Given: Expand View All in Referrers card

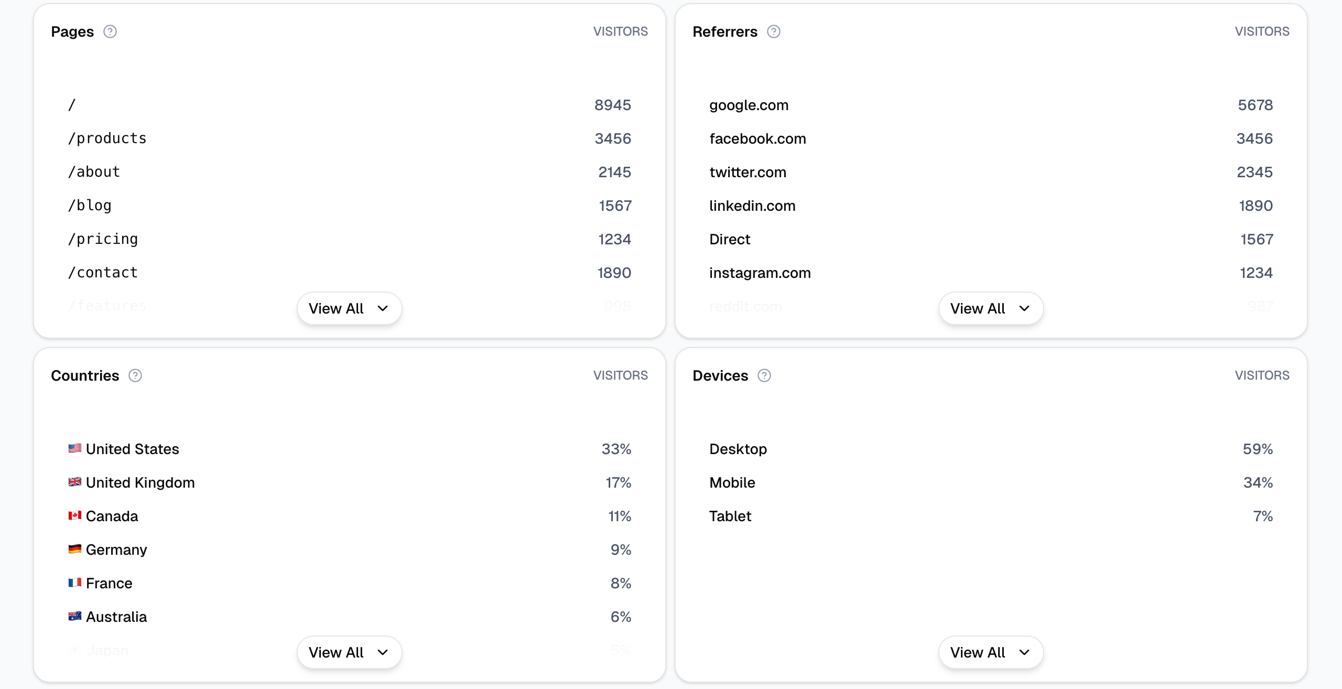Looking at the screenshot, I should point(990,309).
